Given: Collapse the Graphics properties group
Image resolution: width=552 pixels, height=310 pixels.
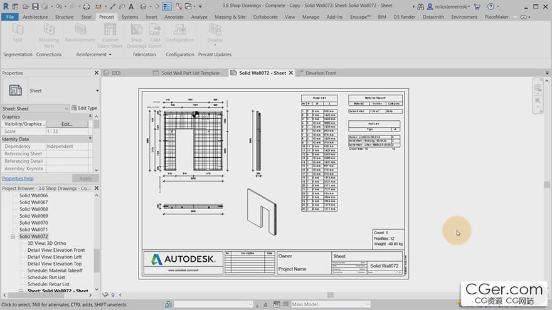Looking at the screenshot, I should tap(90, 116).
